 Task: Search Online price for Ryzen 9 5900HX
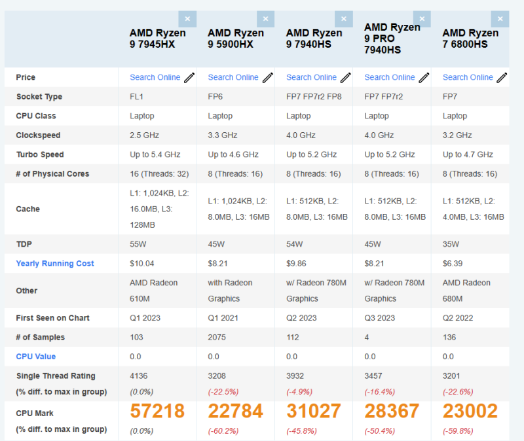pyautogui.click(x=233, y=77)
